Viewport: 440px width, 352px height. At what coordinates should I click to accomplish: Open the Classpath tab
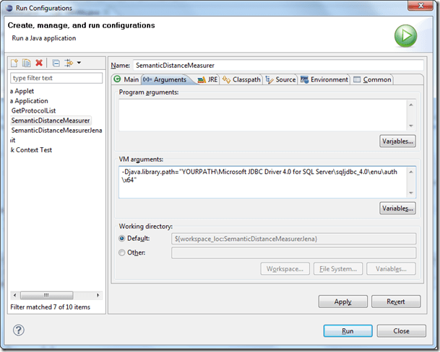coord(241,79)
